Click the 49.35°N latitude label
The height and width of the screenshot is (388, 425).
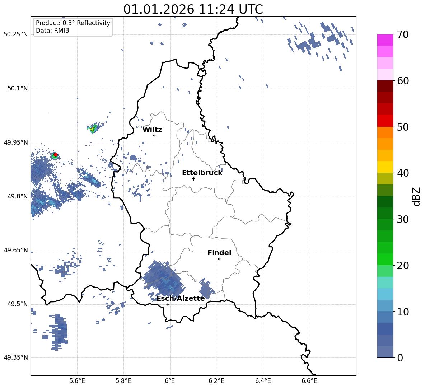tap(15, 357)
